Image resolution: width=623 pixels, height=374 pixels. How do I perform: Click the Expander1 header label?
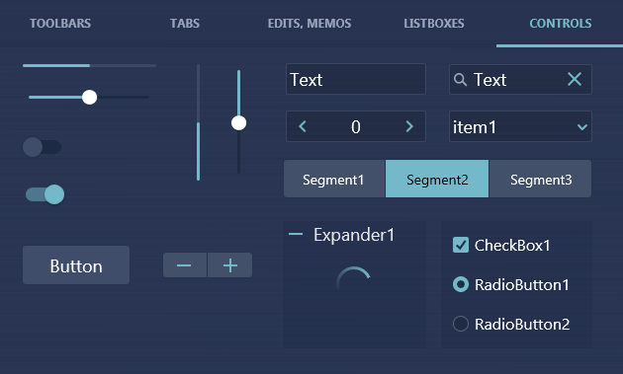(354, 235)
